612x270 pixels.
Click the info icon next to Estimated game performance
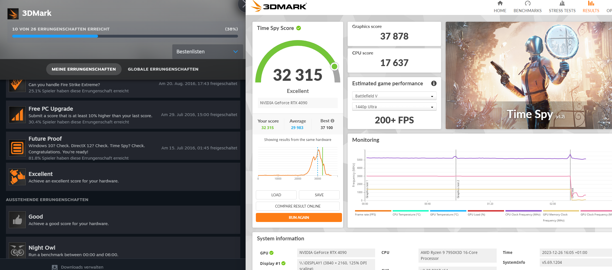(434, 83)
